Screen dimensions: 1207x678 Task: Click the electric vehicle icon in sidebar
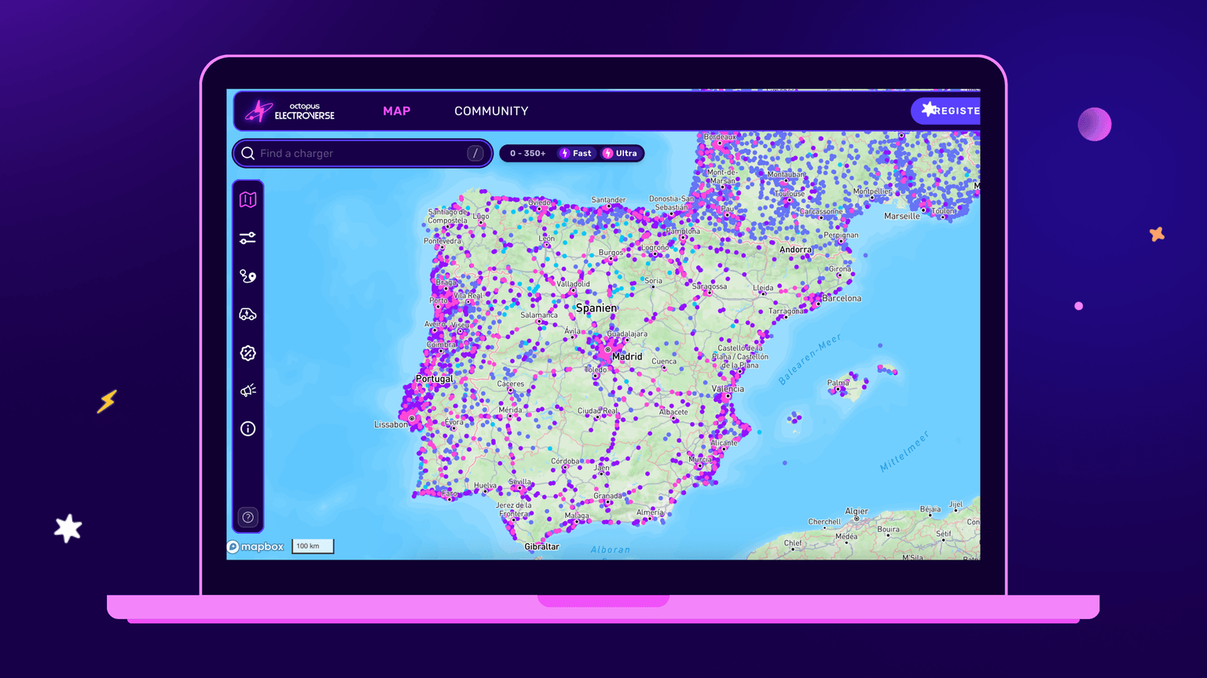click(248, 314)
